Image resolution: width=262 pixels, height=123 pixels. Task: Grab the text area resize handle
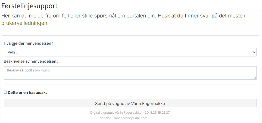click(255, 78)
